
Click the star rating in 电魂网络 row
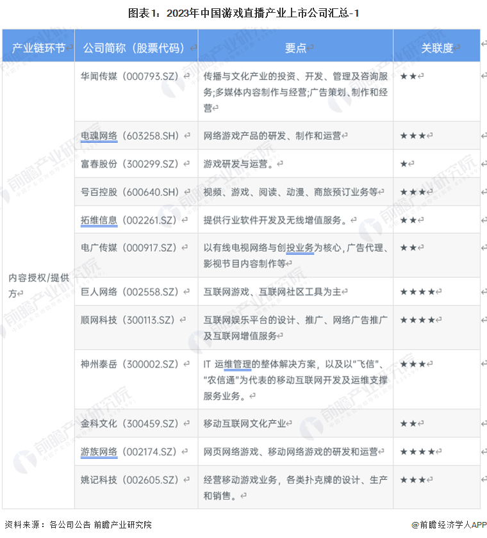coord(413,136)
